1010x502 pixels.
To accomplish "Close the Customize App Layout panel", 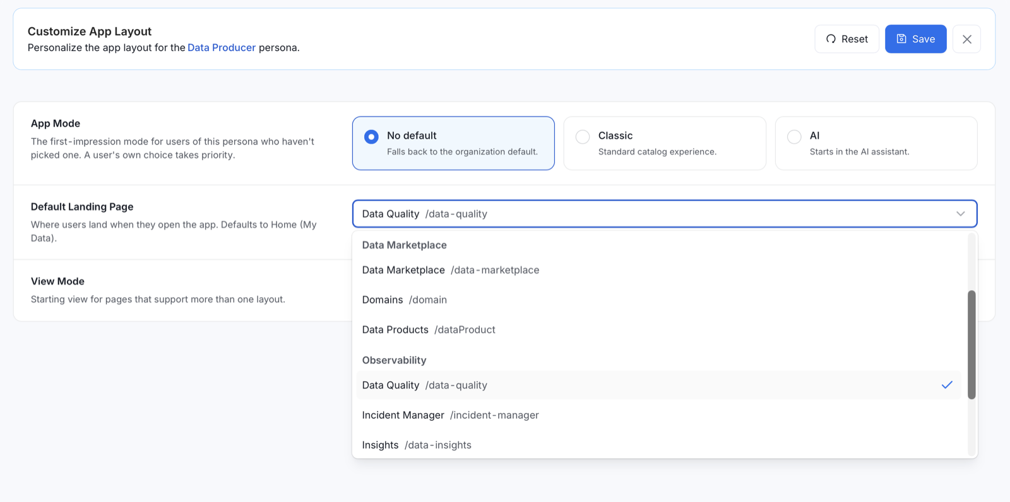I will point(966,39).
